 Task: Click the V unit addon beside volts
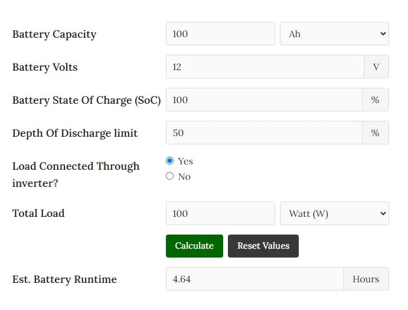[376, 67]
